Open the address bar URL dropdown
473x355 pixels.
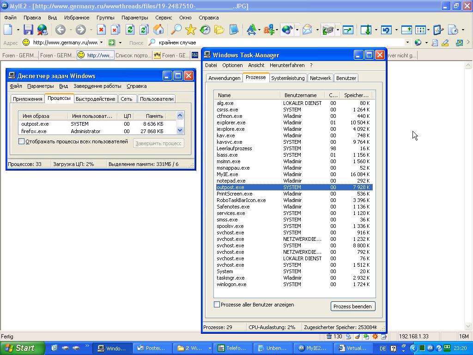pyautogui.click(x=101, y=43)
